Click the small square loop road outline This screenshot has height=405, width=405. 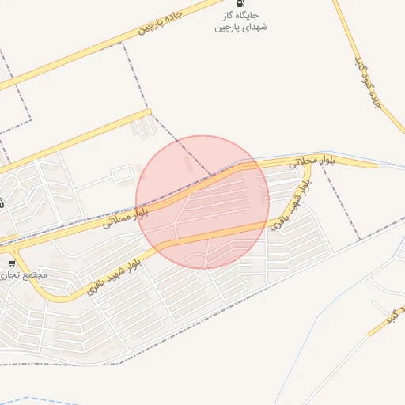(123, 173)
